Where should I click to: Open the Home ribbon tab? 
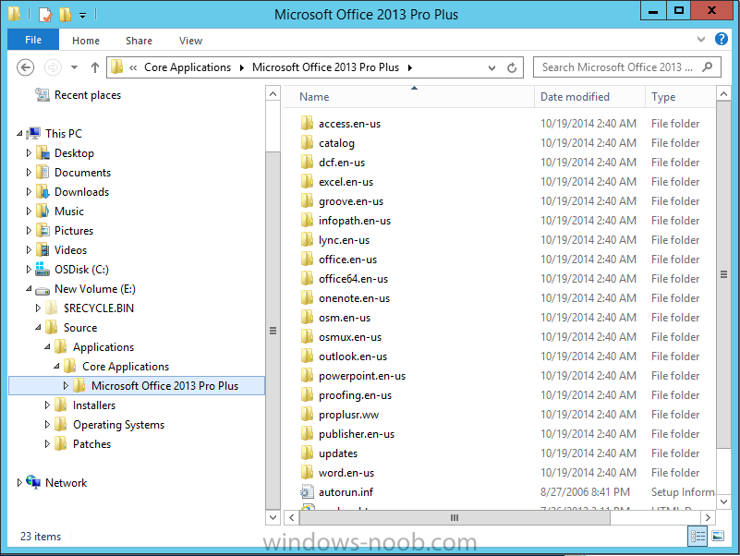85,41
